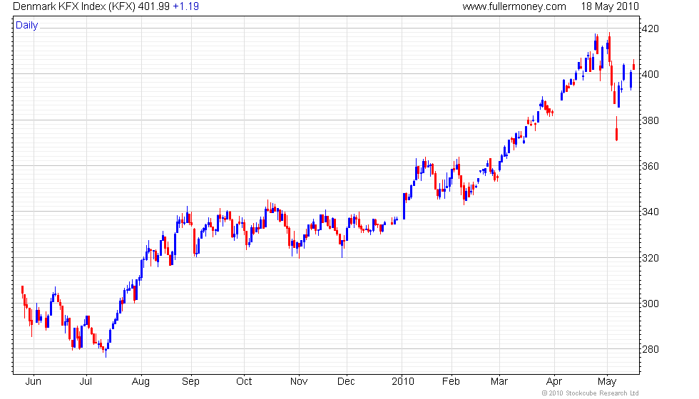Click the change value '+1.19'
This screenshot has width=699, height=399.
pyautogui.click(x=186, y=6)
